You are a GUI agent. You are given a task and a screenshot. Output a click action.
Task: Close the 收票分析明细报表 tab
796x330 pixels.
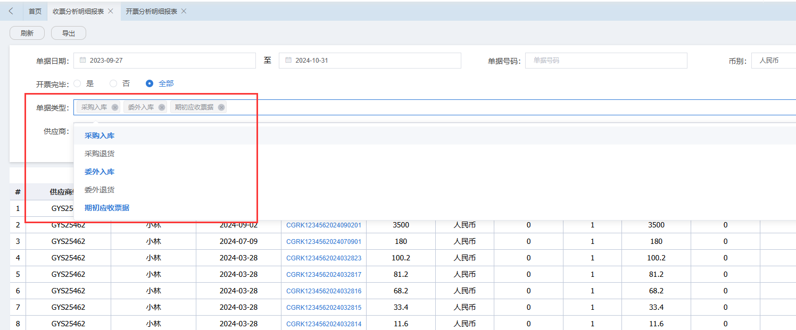pos(111,11)
